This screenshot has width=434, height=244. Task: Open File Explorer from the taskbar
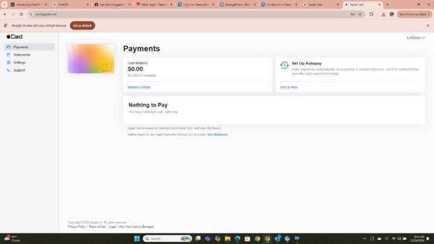(227, 239)
